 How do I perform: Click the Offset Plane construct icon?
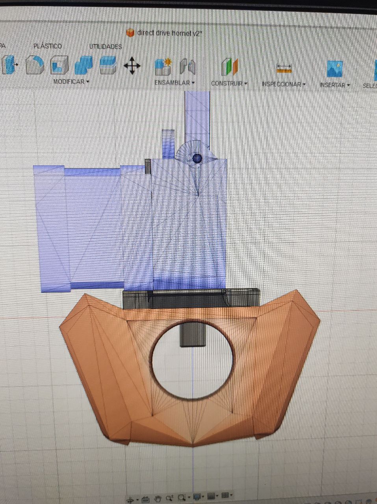(230, 67)
